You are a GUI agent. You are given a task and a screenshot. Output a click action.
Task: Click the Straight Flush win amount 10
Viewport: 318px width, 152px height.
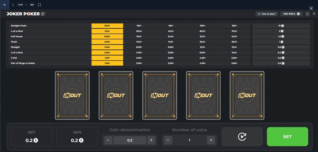click(281, 26)
